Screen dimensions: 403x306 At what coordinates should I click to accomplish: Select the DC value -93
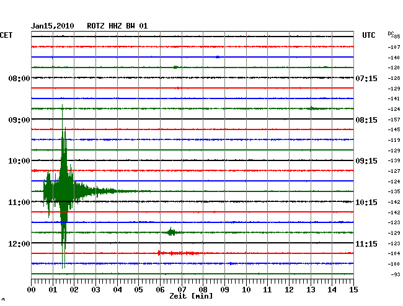[396, 274]
